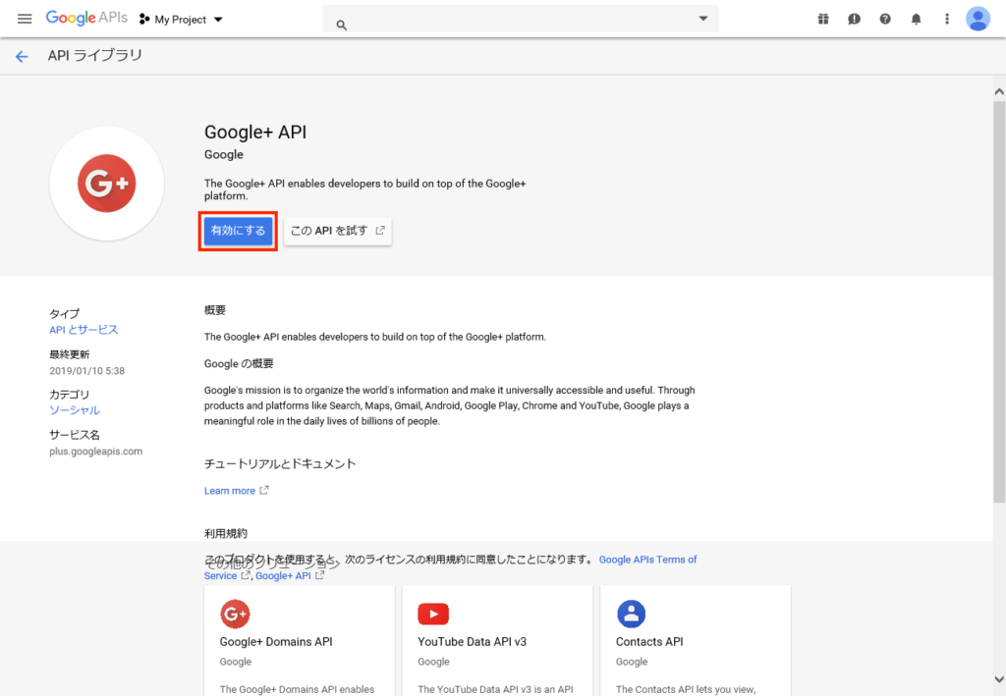Screen dimensions: 1006x696
Task: Open the three-dot more options menu
Action: pos(947,19)
